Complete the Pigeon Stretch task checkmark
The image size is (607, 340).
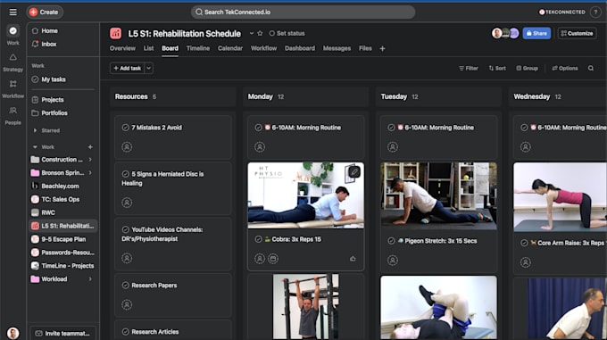[x=391, y=241]
